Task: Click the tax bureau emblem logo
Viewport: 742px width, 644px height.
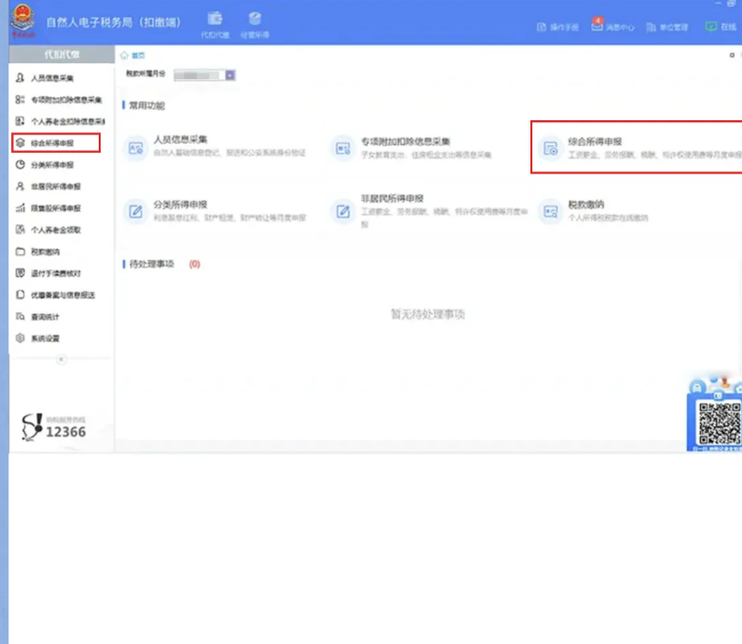Action: click(22, 21)
